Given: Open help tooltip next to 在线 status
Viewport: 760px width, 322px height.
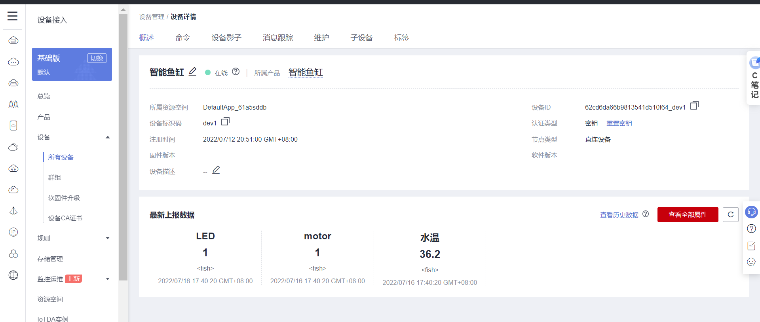Looking at the screenshot, I should point(236,72).
